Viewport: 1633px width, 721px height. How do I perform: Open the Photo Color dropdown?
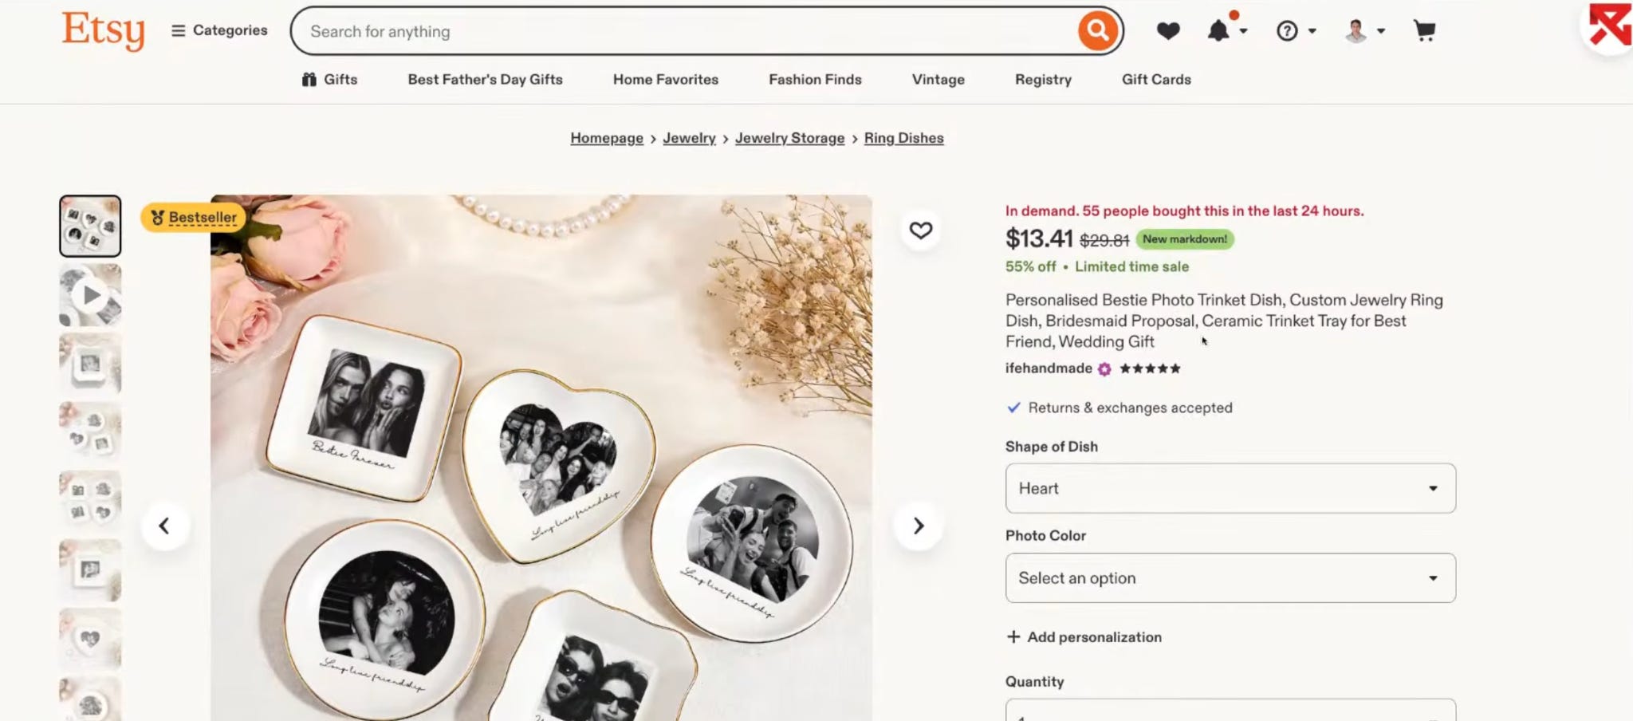tap(1230, 578)
